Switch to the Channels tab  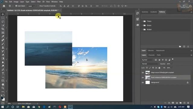pyautogui.click(x=151, y=55)
